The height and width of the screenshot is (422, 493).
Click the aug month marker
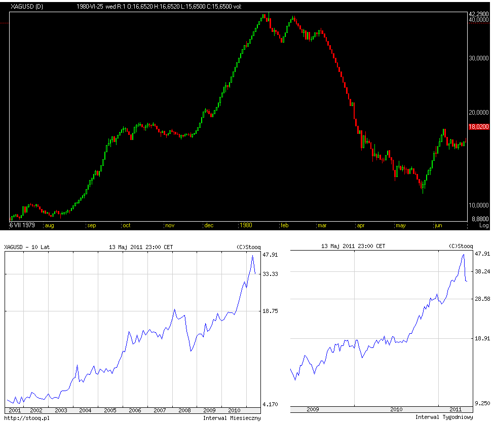(49, 225)
